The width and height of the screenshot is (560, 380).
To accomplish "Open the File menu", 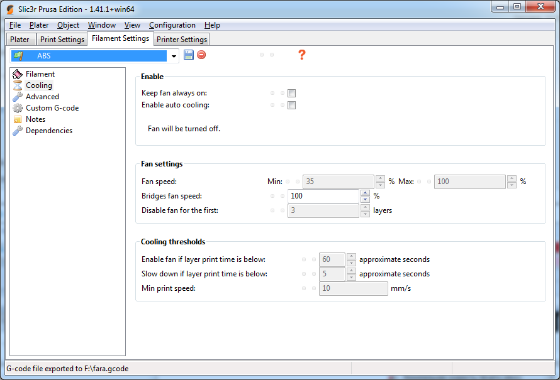I will 15,25.
